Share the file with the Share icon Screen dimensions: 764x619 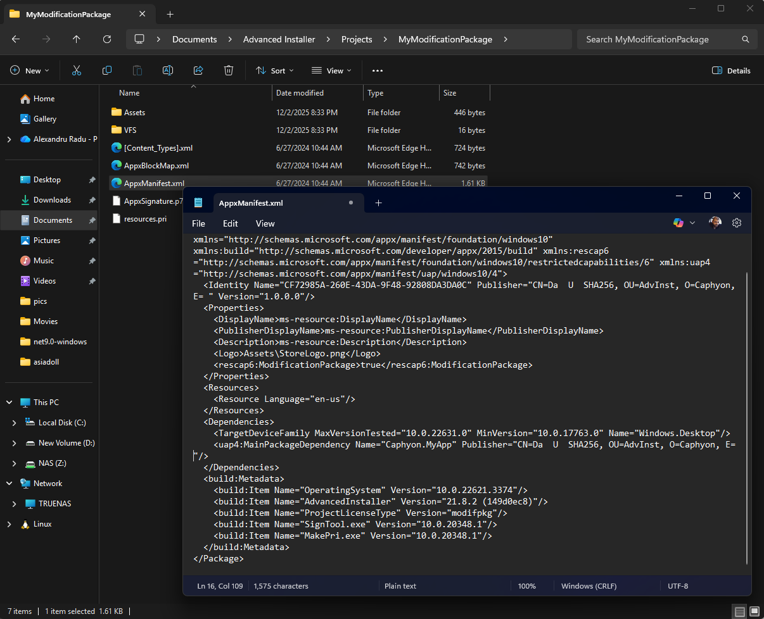198,70
